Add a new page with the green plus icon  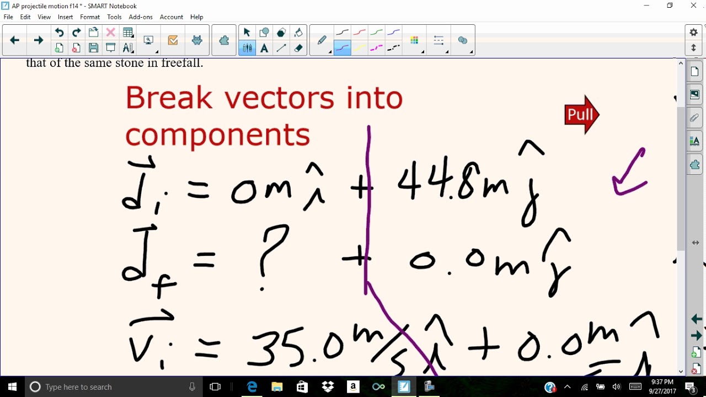click(59, 48)
